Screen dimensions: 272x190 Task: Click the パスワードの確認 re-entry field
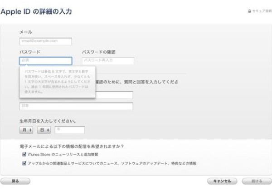coord(108,61)
